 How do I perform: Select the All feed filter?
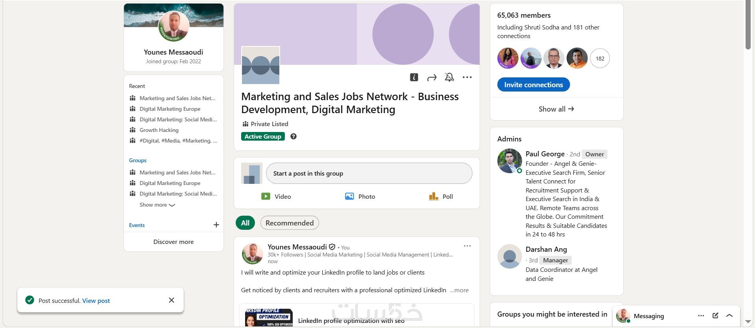pos(245,223)
